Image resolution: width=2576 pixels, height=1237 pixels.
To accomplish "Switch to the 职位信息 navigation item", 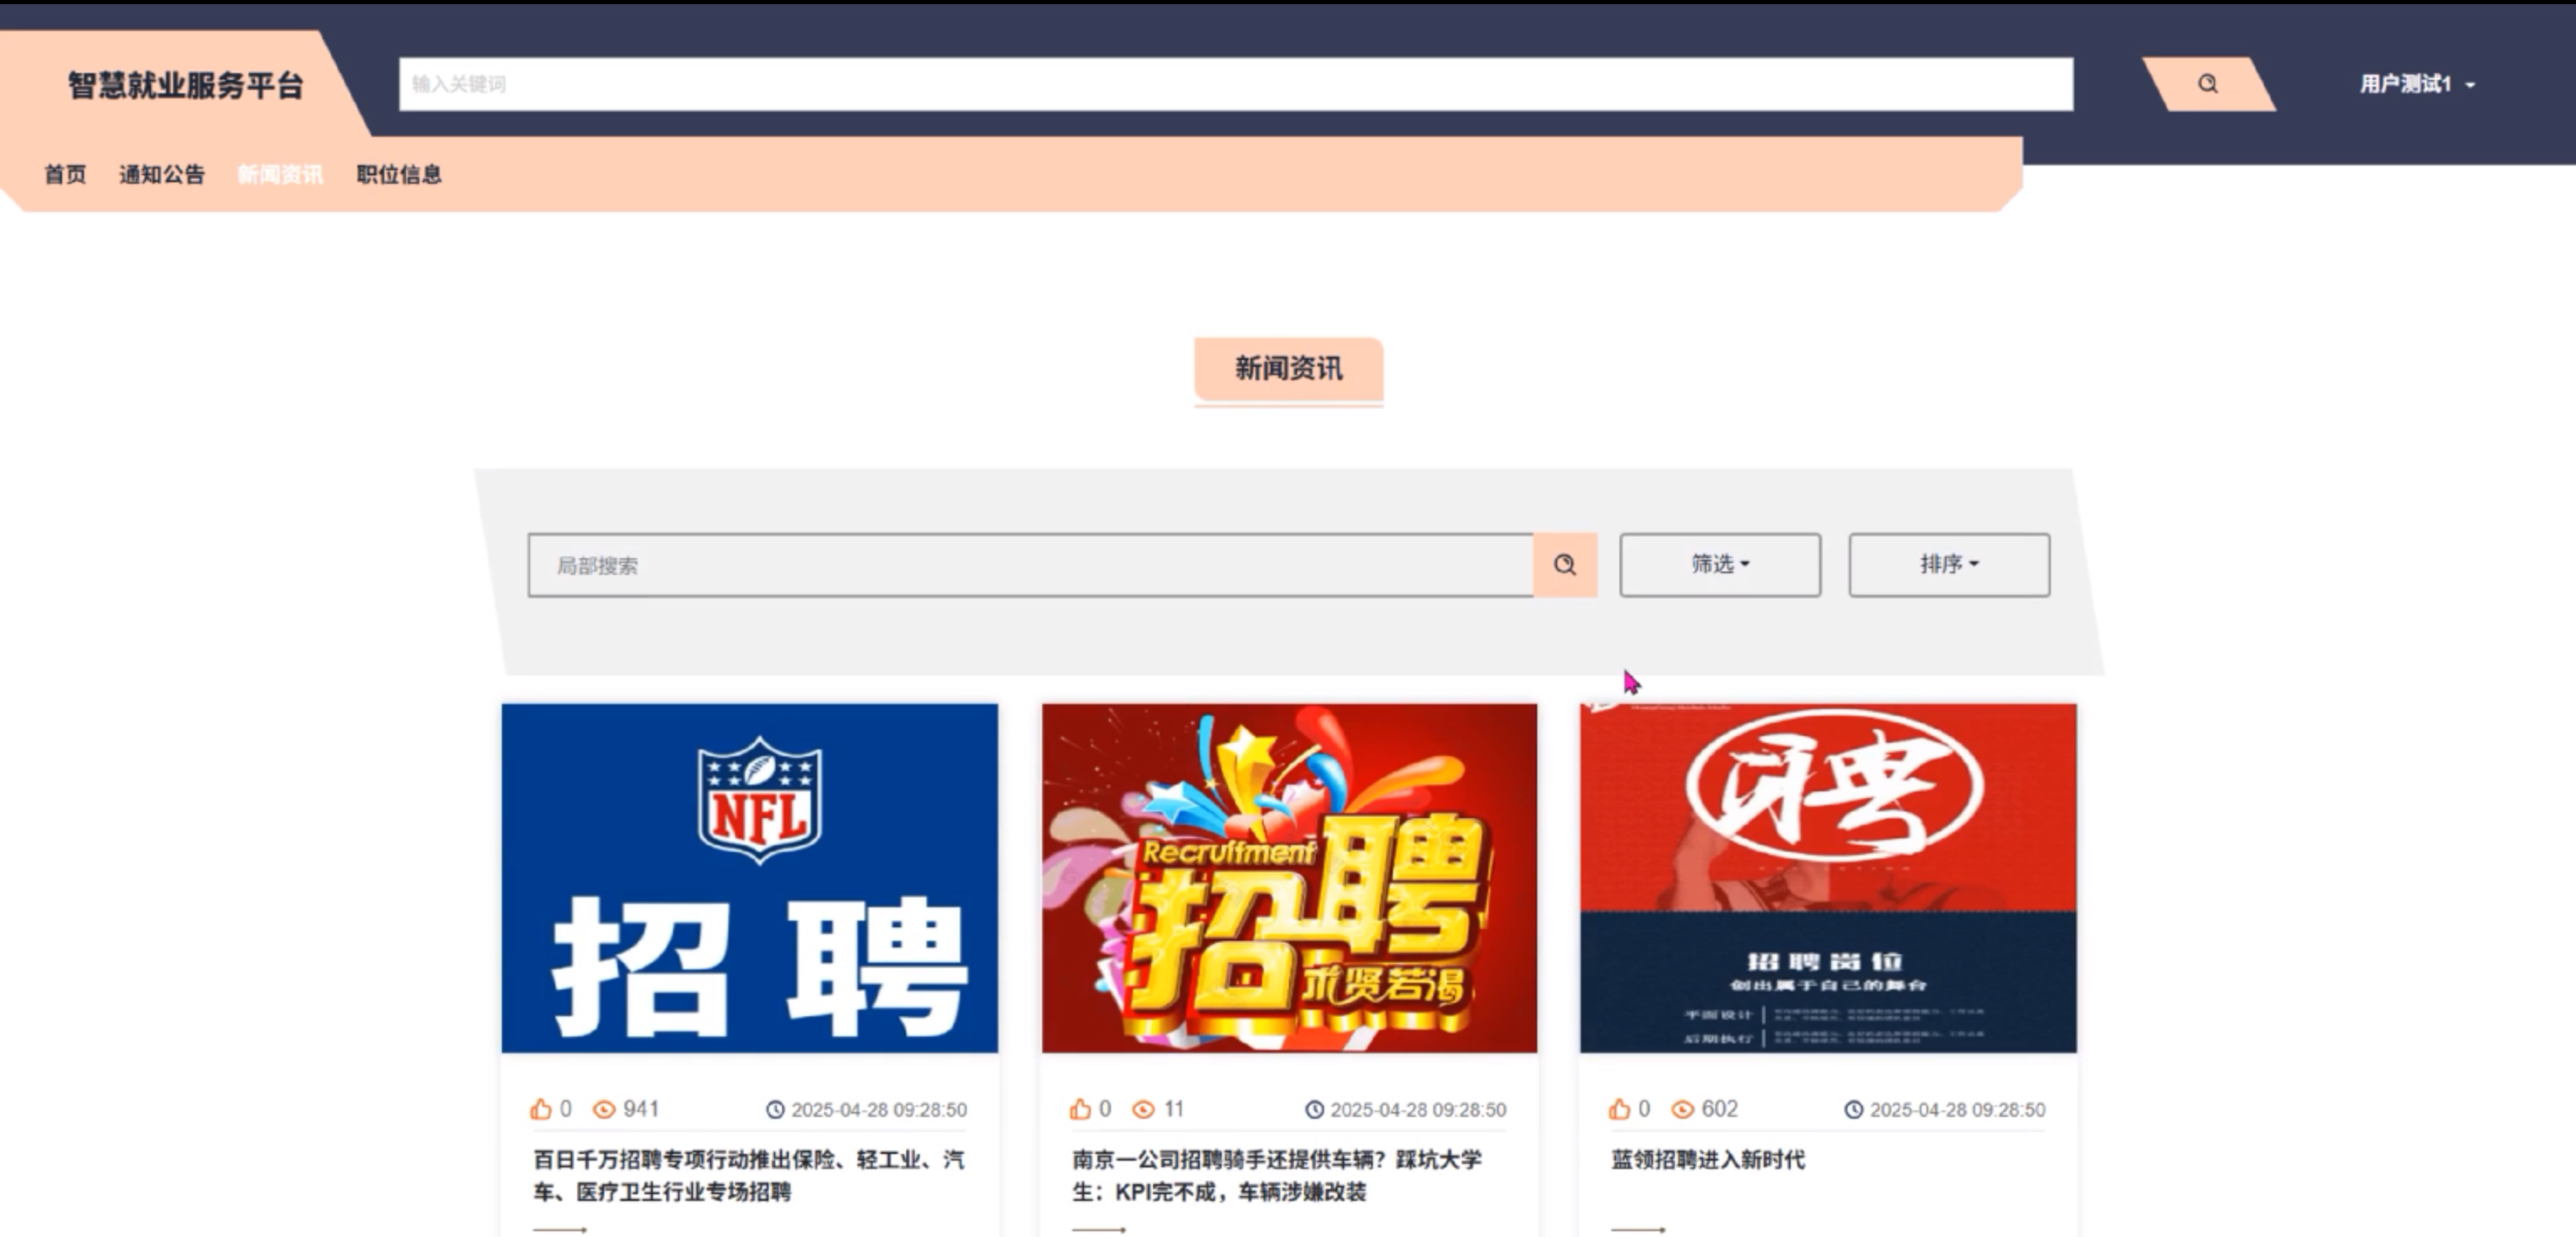I will pos(399,175).
